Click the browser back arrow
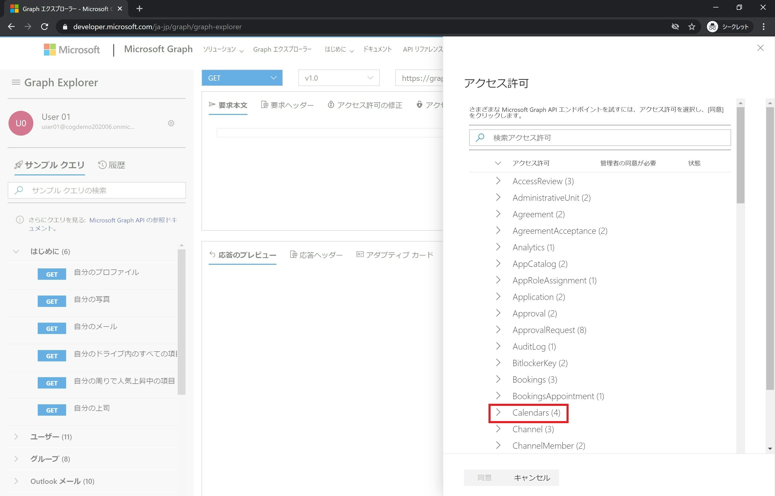The image size is (775, 496). [11, 27]
